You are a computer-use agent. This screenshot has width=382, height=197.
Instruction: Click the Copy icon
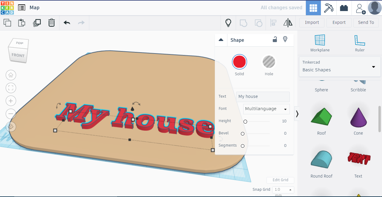point(7,23)
